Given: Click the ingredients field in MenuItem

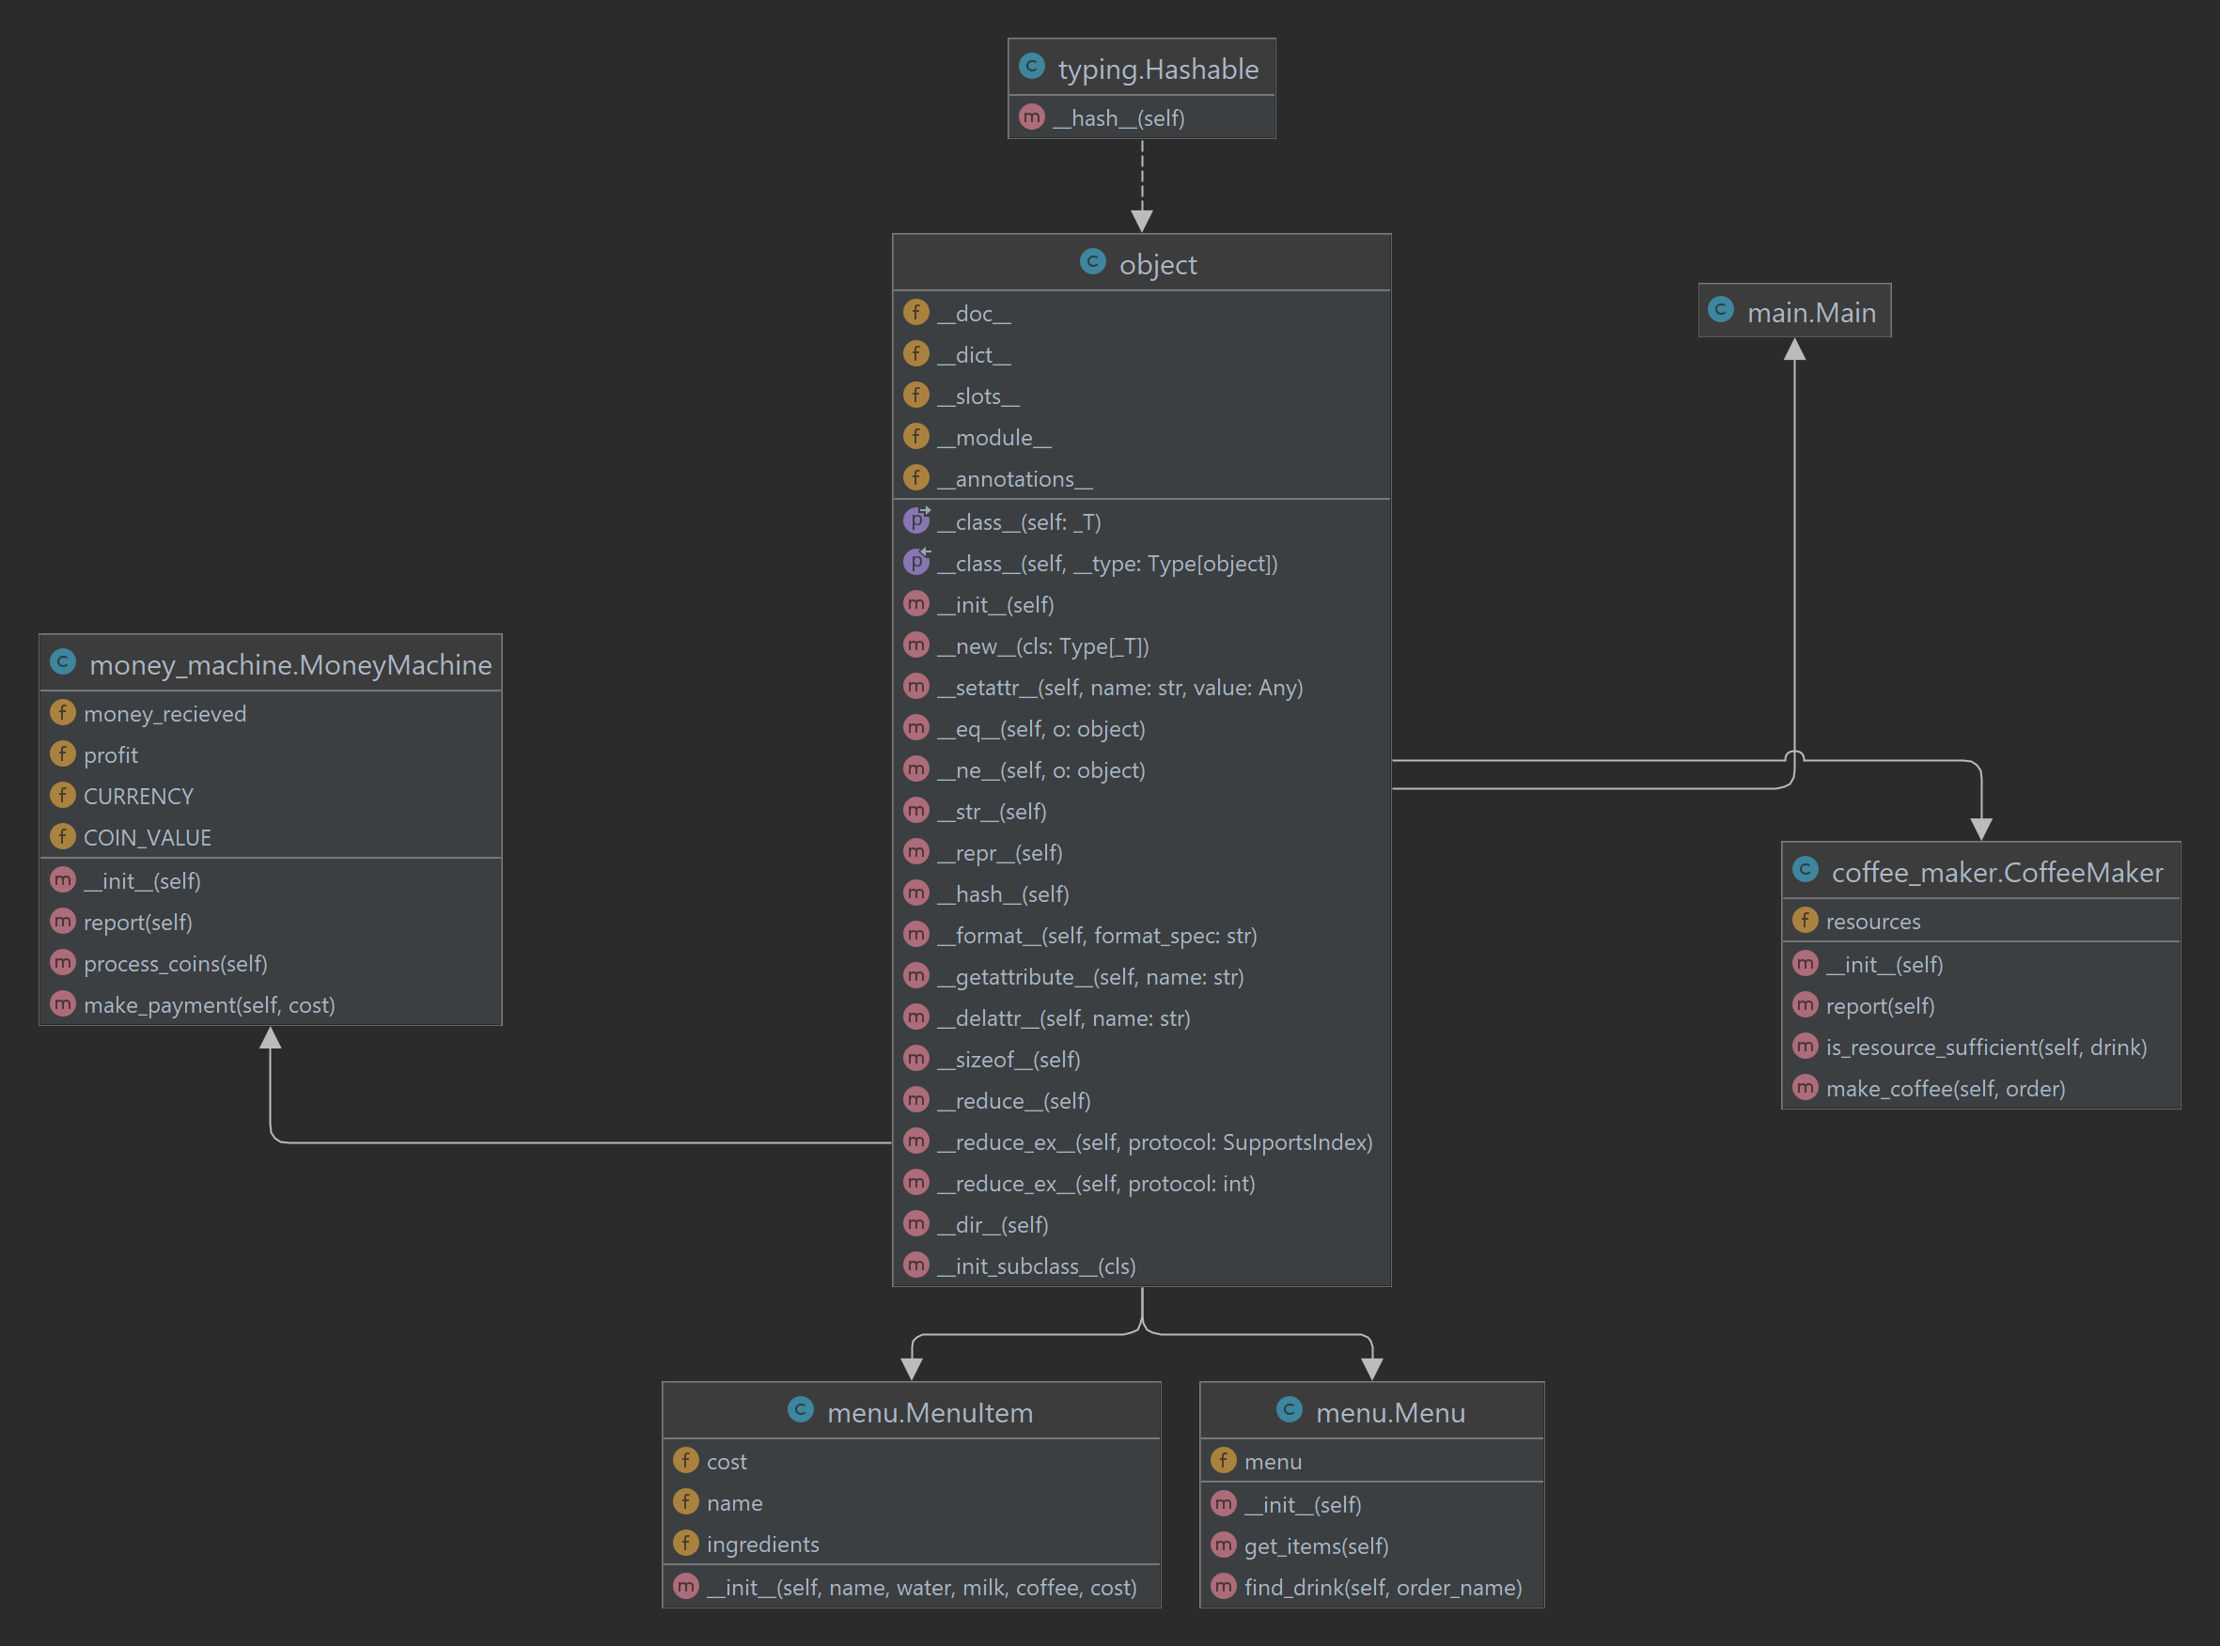Looking at the screenshot, I should point(762,1544).
